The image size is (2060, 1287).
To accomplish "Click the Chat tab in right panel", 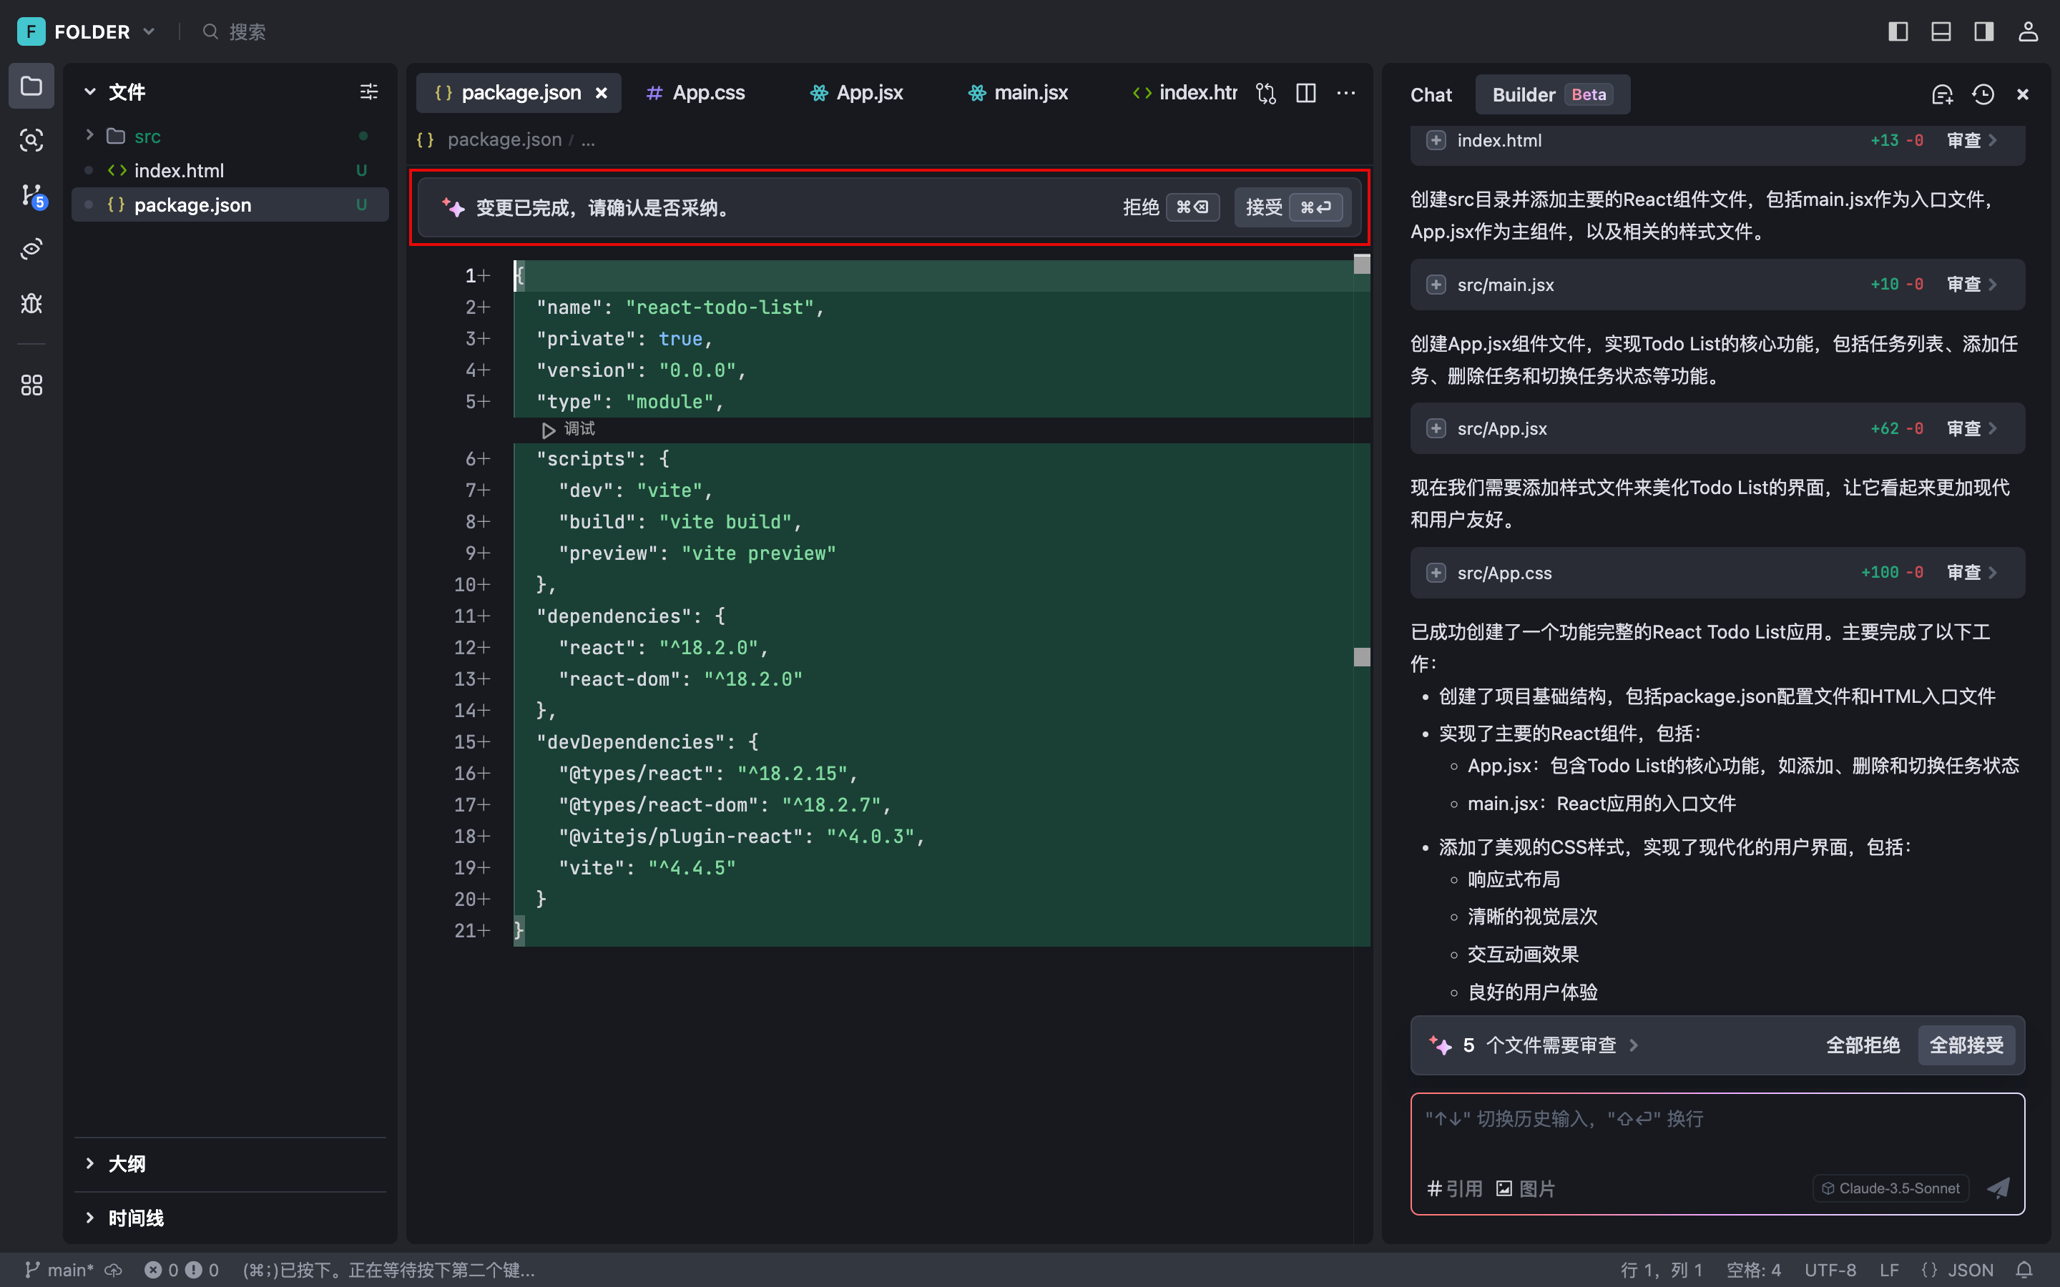I will coord(1431,94).
